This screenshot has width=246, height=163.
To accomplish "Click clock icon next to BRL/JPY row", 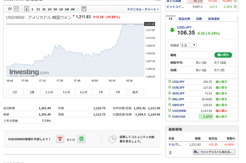I will pos(169,99).
